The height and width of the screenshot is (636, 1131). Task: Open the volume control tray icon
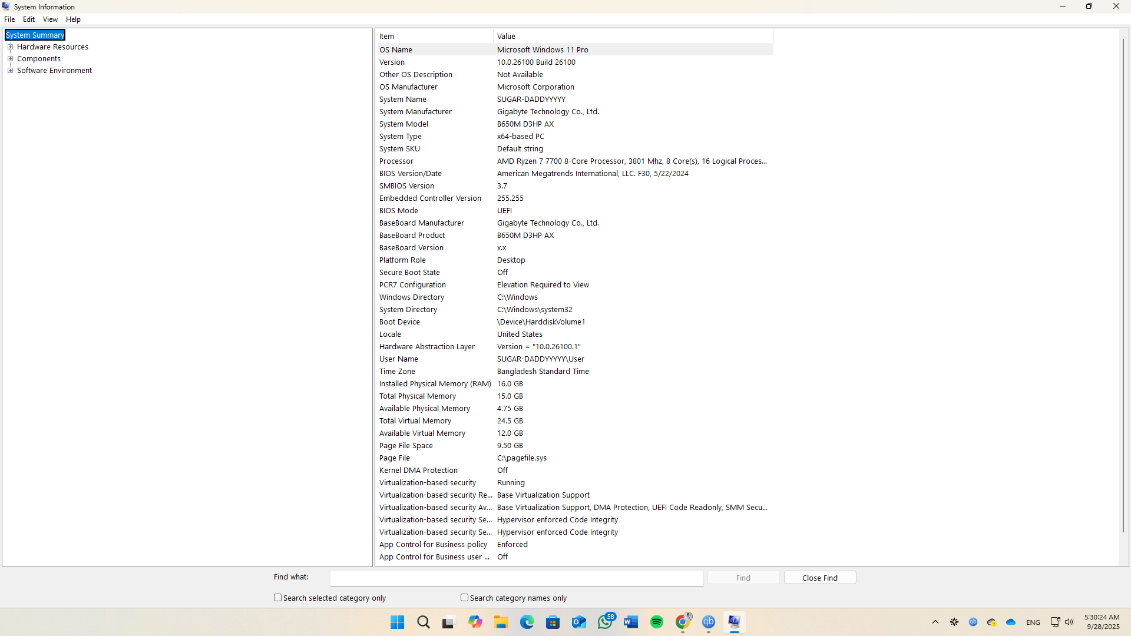pyautogui.click(x=1069, y=622)
